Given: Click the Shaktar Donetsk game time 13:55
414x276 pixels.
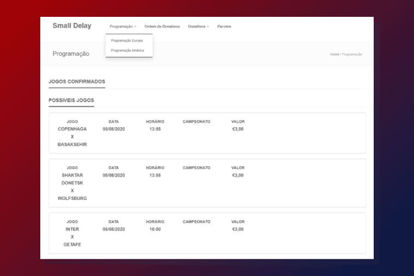Looking at the screenshot, I should (155, 175).
